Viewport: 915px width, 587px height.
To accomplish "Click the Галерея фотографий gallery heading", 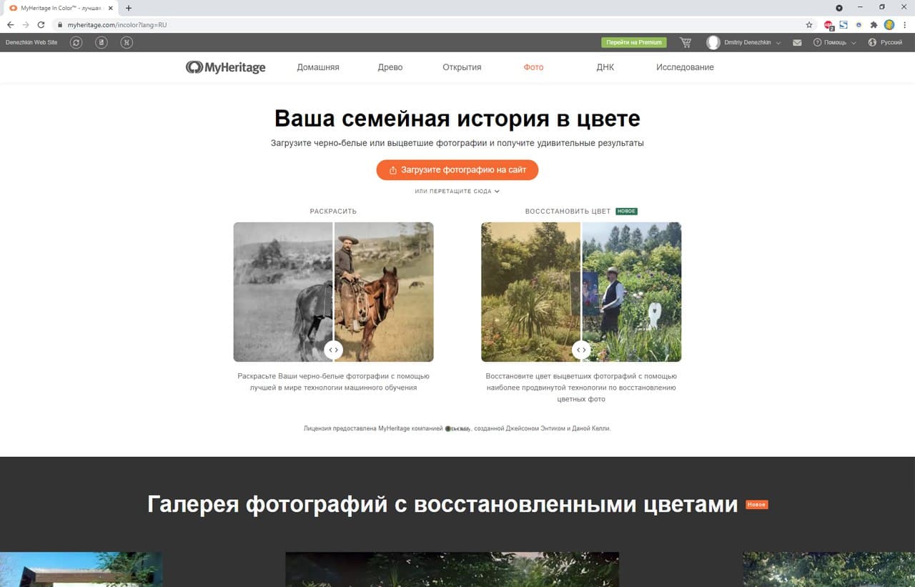I will [442, 504].
